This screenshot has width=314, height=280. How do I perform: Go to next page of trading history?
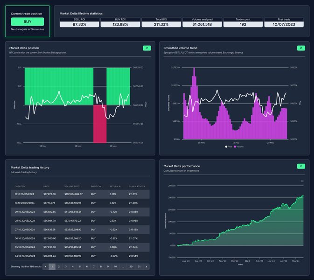pos(146,266)
